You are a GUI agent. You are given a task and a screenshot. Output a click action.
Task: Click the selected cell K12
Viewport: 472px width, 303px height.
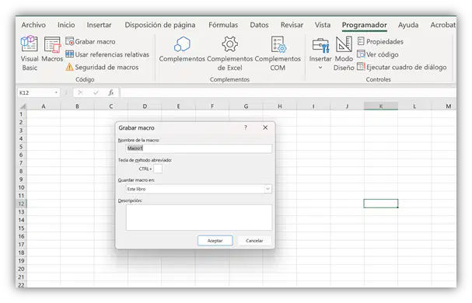381,204
